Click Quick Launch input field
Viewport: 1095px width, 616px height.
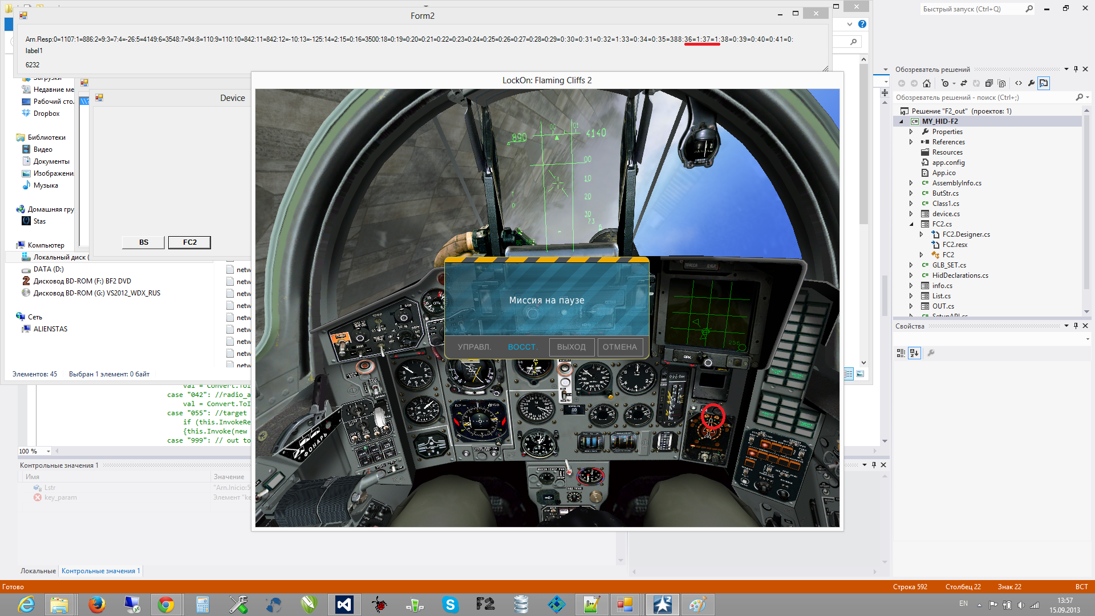pyautogui.click(x=972, y=9)
